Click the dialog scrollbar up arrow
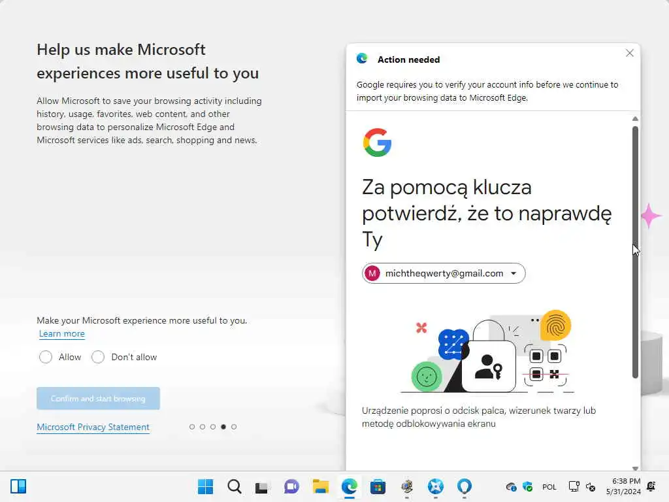The image size is (669, 502). (635, 119)
